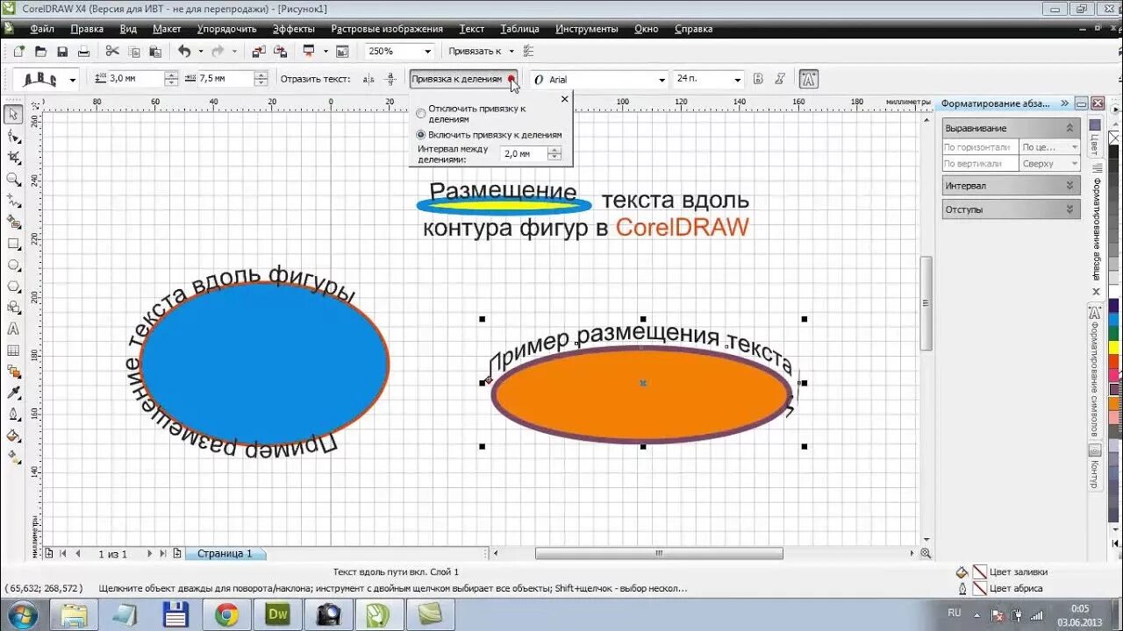Screen dimensions: 1123x631
Task: Select the Ellipse tool
Action: [x=13, y=264]
